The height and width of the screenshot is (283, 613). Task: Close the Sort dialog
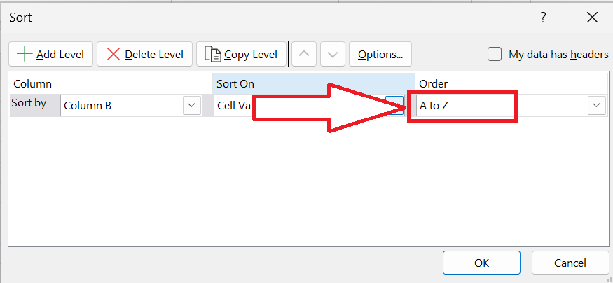tap(592, 18)
